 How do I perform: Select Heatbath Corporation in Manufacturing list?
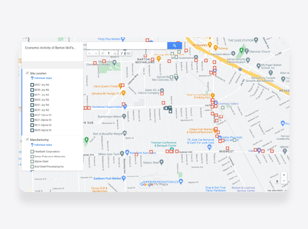click(x=47, y=151)
